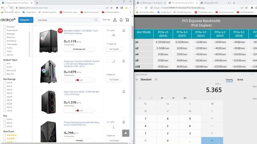Click the calculator MS memory store key
This screenshot has width=257, height=144.
(185, 98)
